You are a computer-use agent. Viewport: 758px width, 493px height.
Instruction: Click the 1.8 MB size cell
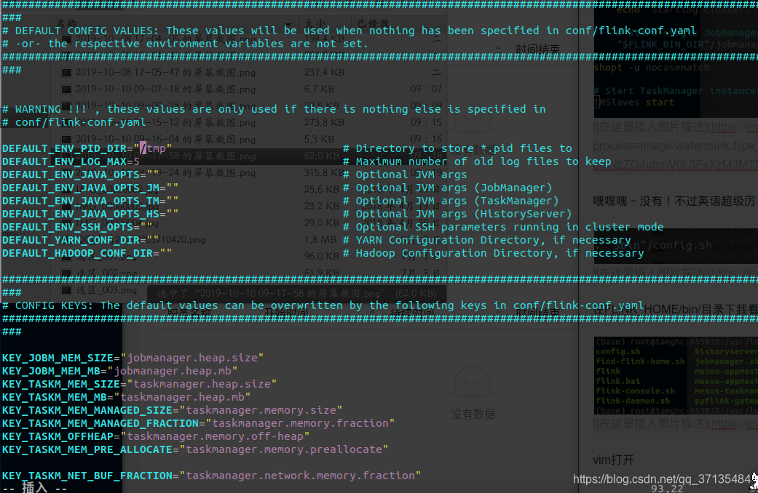click(322, 239)
